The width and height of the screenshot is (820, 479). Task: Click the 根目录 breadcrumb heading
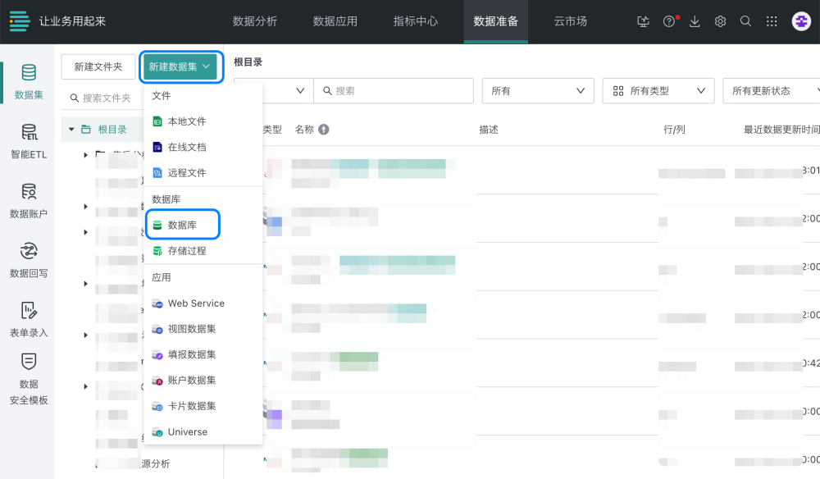(x=248, y=62)
